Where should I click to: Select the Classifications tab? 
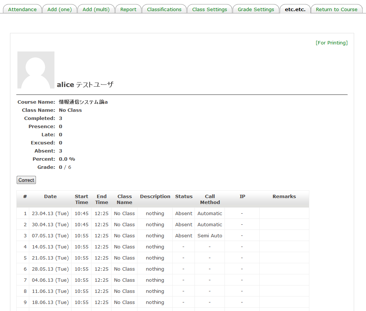[x=164, y=9]
